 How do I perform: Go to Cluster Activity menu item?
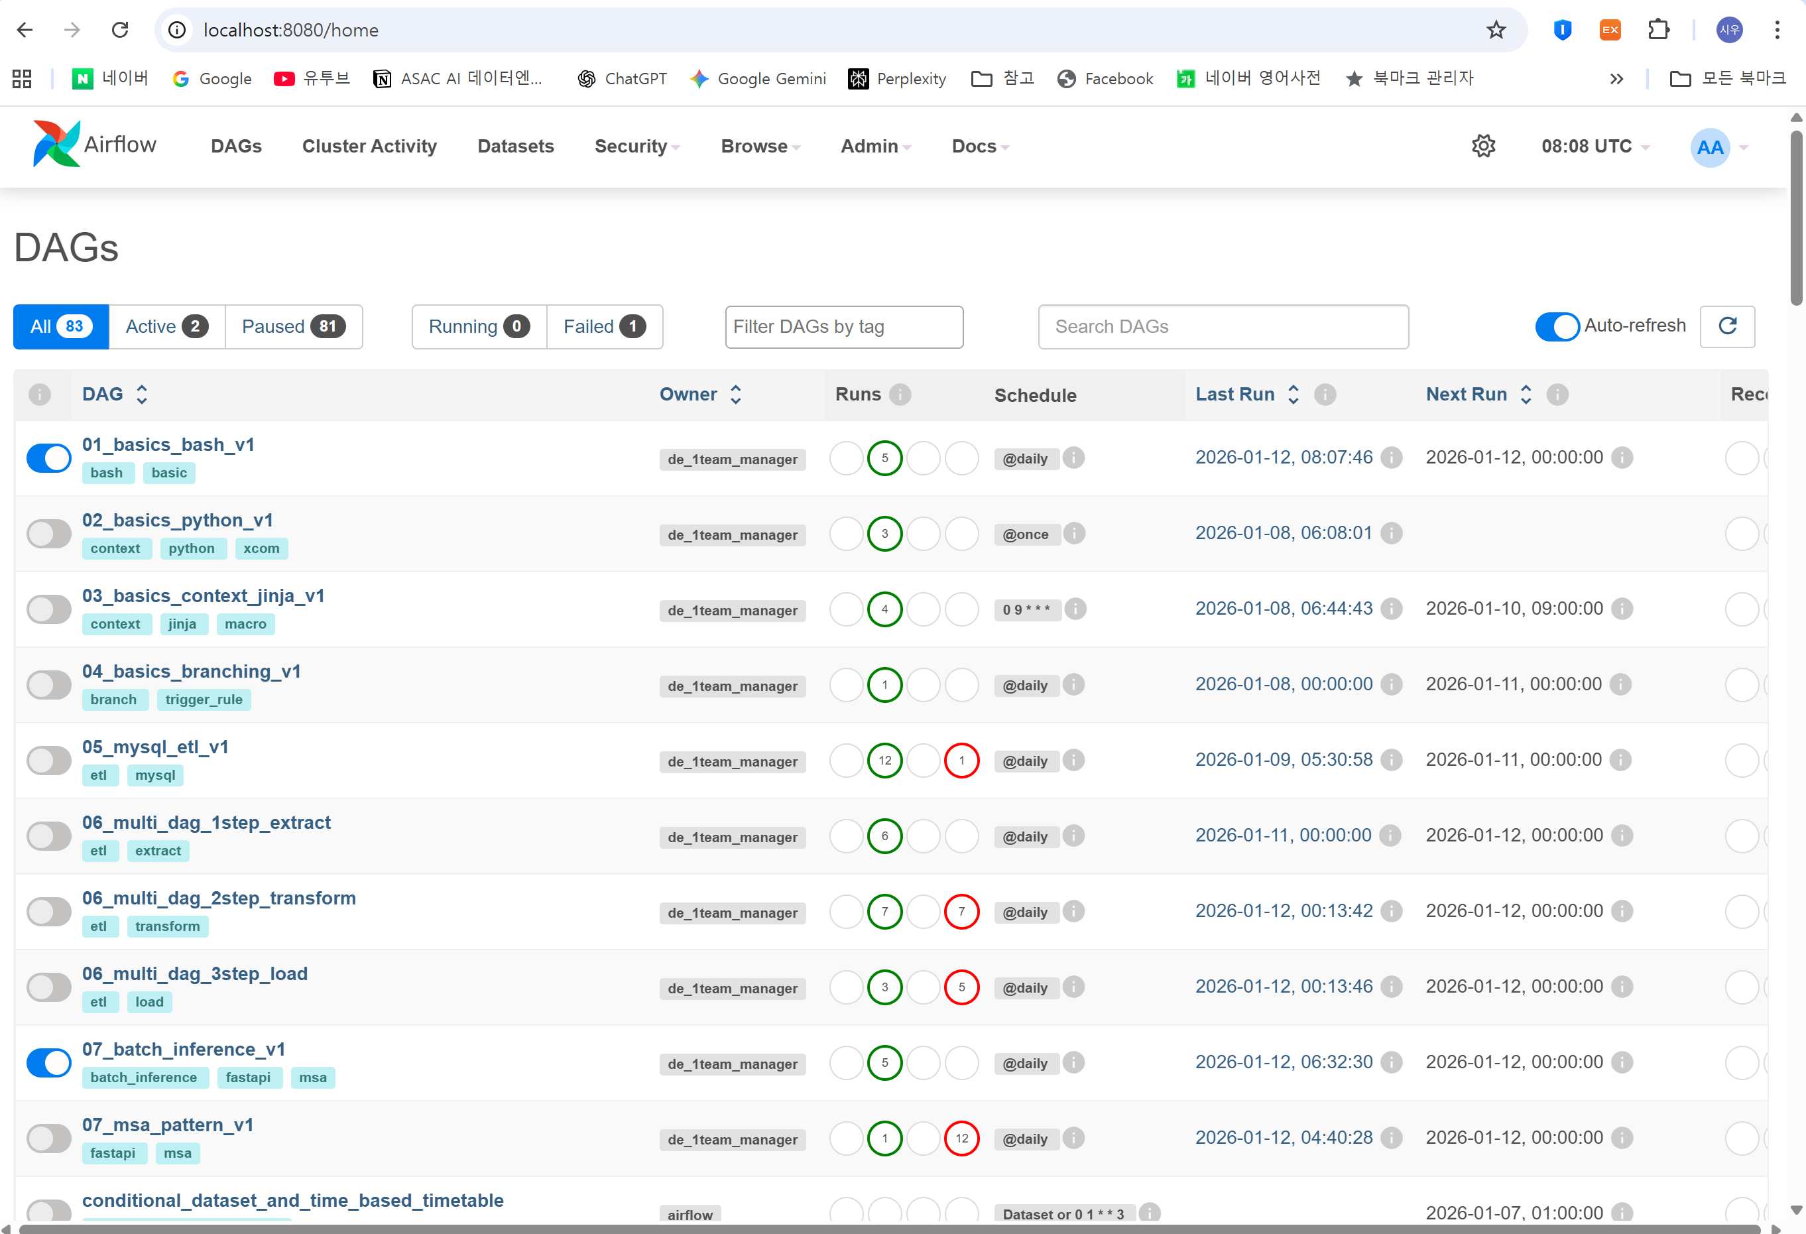(369, 146)
